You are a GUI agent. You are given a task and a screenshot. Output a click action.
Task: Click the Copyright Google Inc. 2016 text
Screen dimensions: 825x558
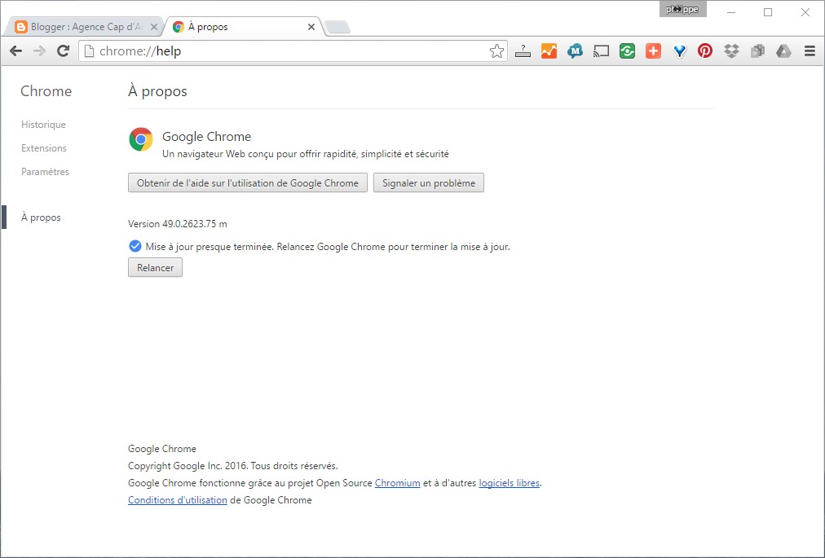click(x=232, y=466)
